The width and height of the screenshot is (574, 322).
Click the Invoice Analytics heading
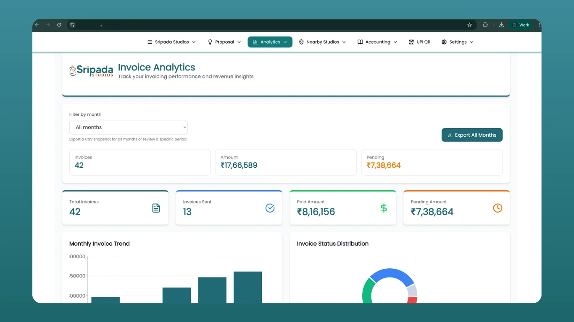coord(156,68)
